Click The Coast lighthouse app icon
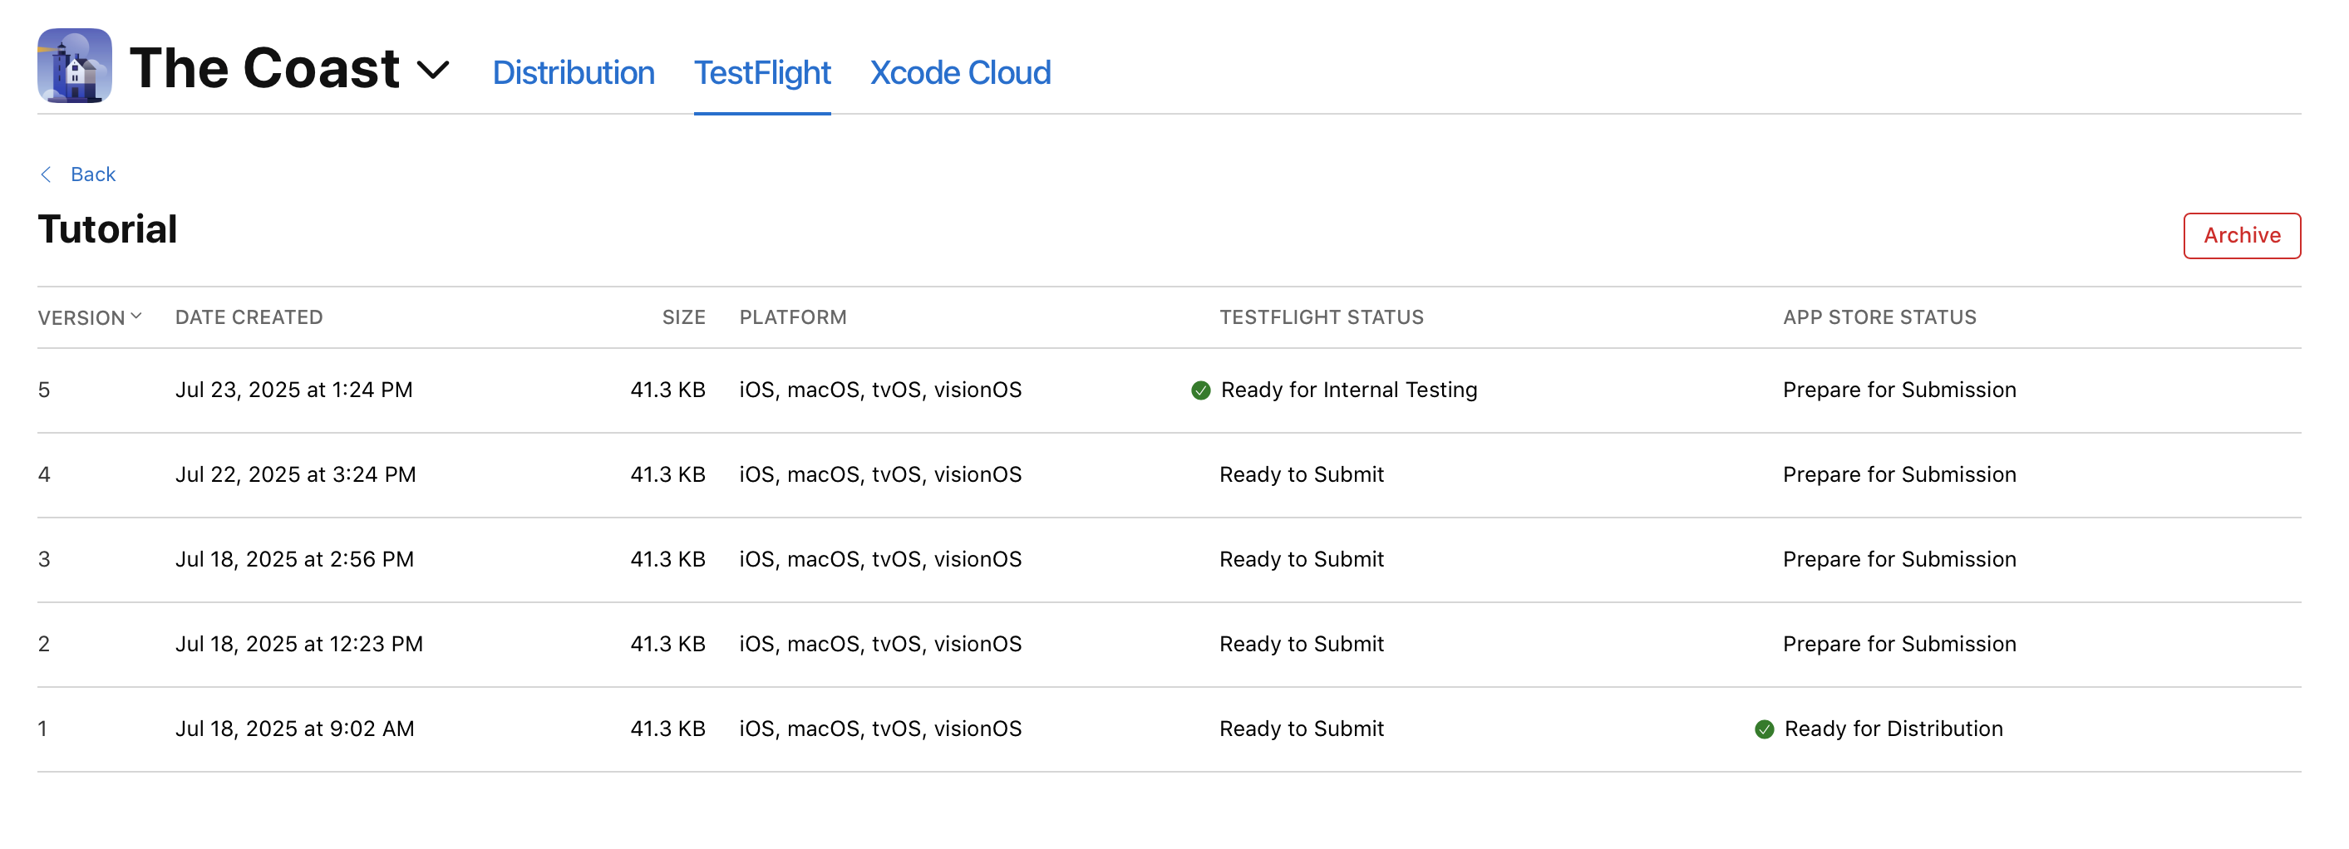The image size is (2349, 849). point(75,66)
